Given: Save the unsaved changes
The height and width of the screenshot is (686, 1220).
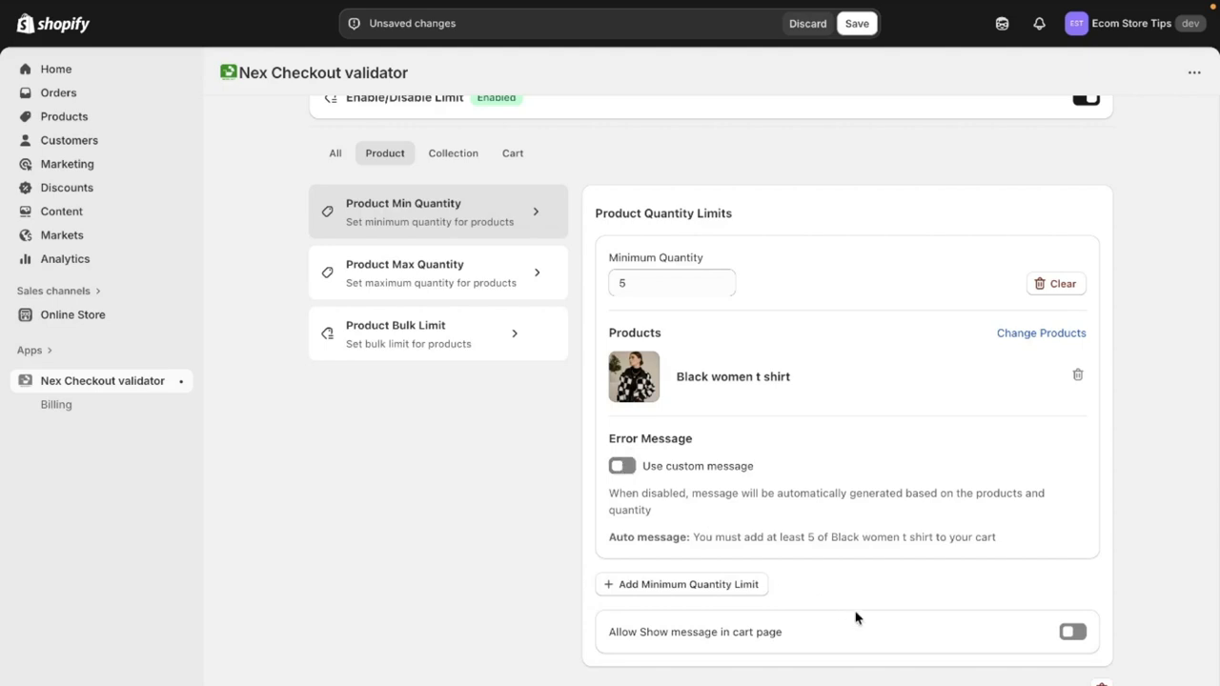Looking at the screenshot, I should tap(857, 24).
